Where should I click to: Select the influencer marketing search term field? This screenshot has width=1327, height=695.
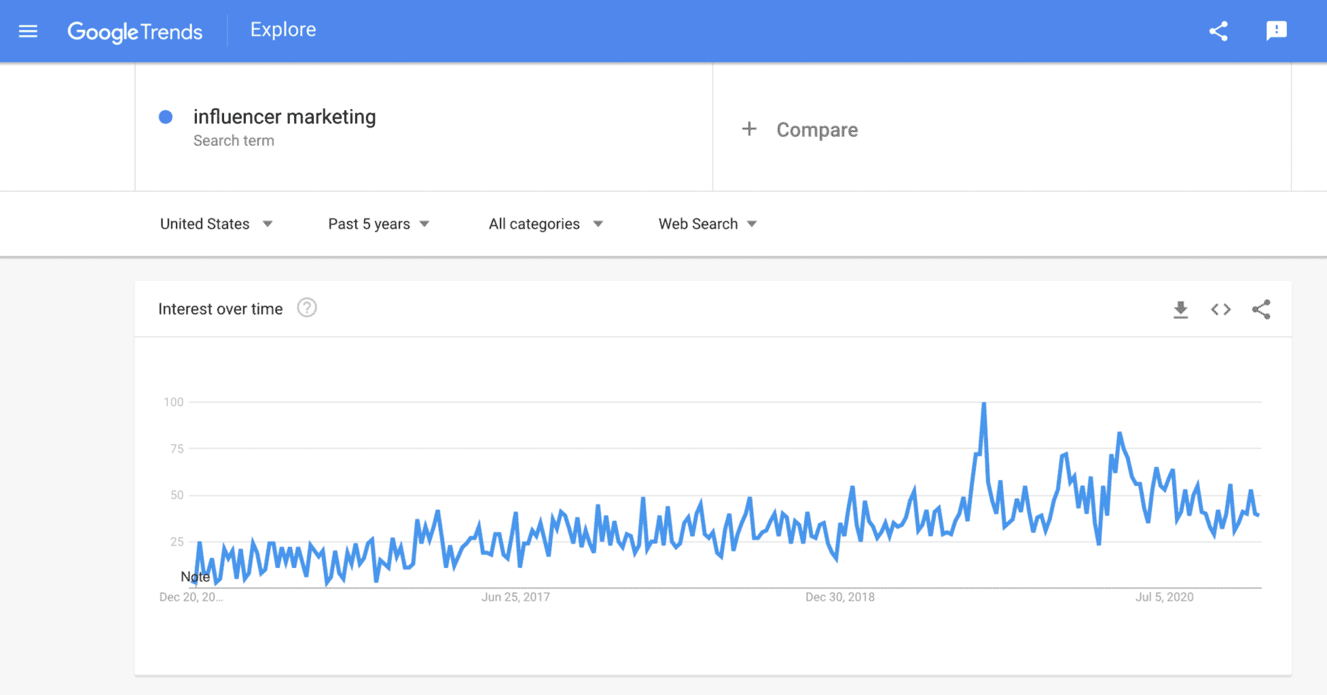(285, 117)
